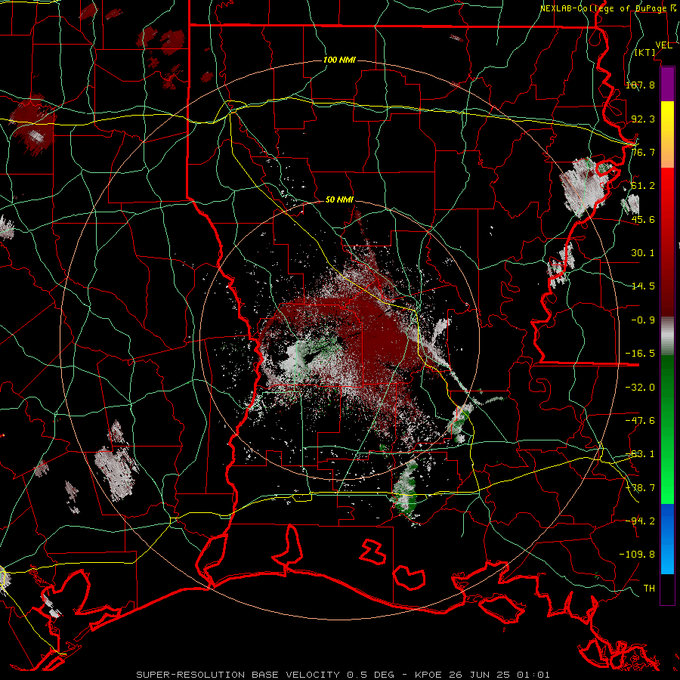Select the -0.9 scale value
This screenshot has height=680, width=680.
(x=643, y=320)
